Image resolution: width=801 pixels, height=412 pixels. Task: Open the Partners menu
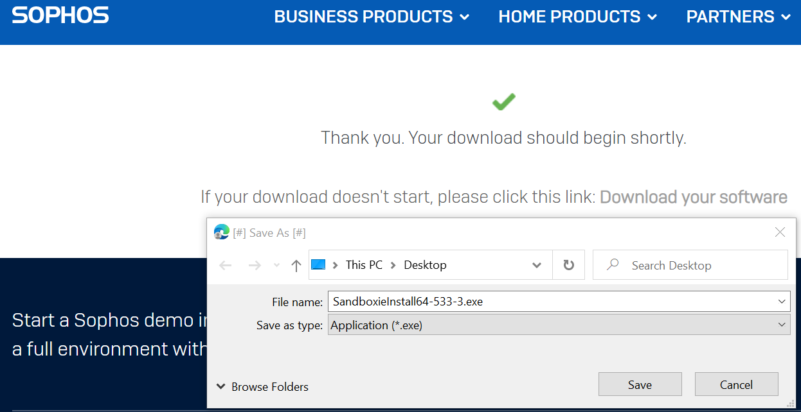coord(738,17)
